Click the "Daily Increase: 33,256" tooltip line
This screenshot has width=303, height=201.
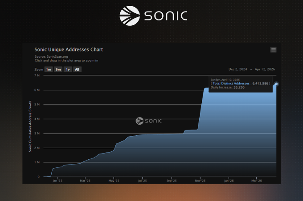pos(227,87)
